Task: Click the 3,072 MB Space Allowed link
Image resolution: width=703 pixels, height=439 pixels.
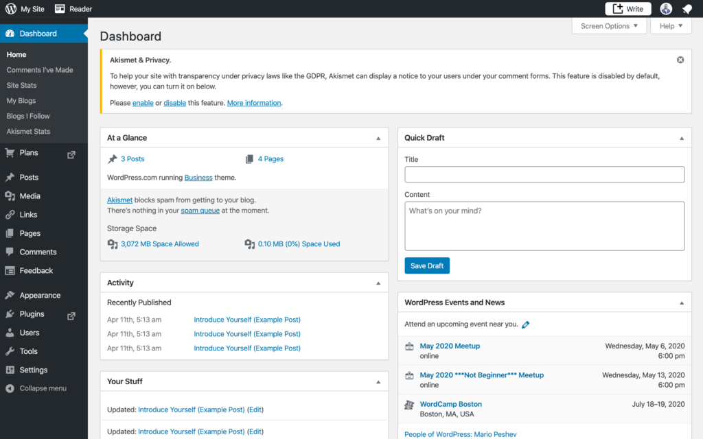Action: (x=159, y=244)
